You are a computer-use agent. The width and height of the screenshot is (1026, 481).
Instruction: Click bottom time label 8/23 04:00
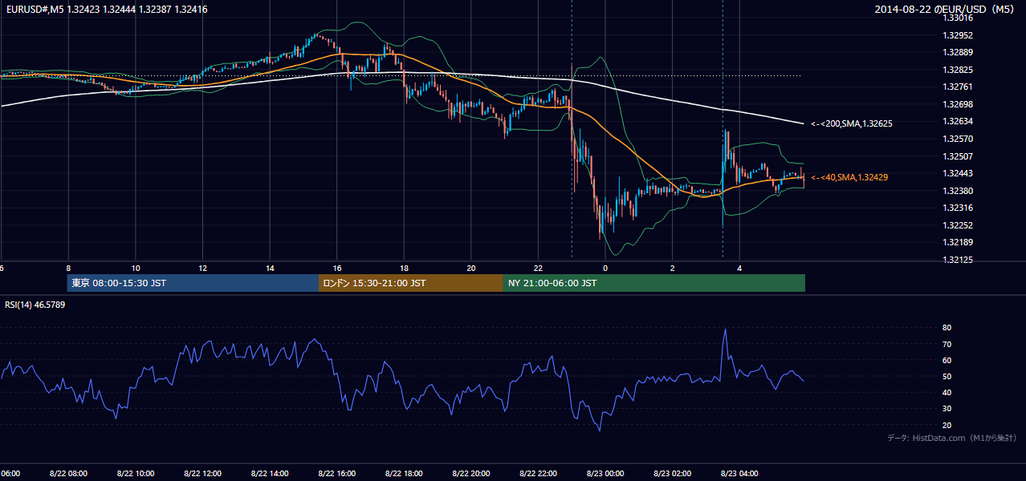point(739,473)
